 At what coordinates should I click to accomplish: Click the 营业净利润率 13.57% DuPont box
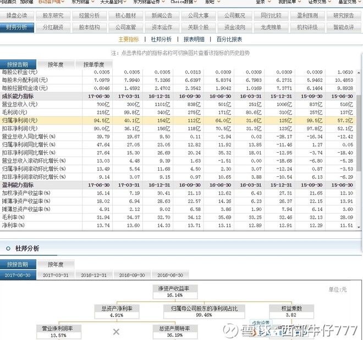pos(58,332)
